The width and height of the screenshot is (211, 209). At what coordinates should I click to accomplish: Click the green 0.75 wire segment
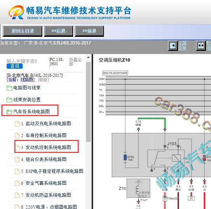(x=152, y=119)
